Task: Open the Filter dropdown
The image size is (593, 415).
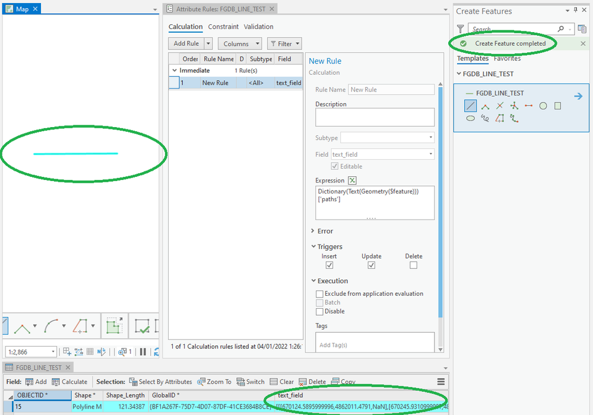Action: (x=284, y=43)
